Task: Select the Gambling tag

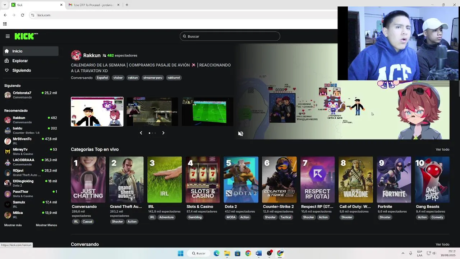Action: (195, 217)
